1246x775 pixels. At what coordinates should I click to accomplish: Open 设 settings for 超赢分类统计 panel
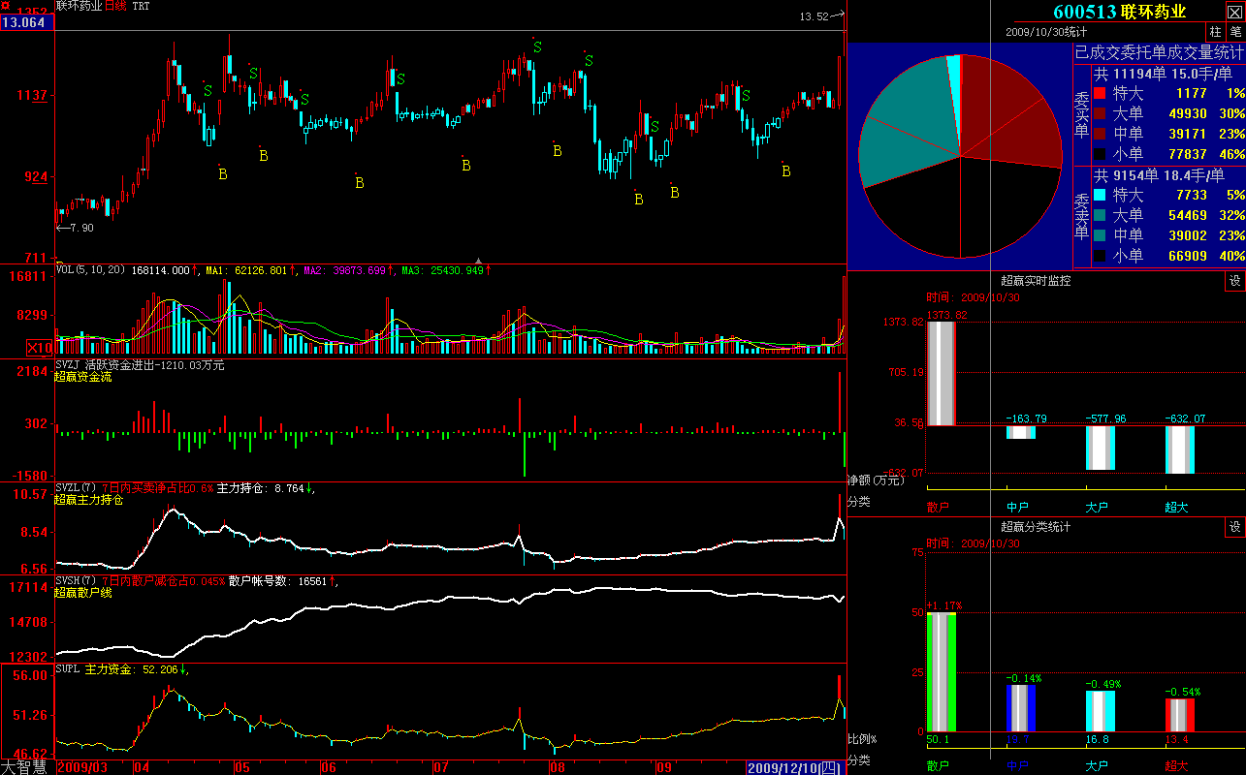point(1235,527)
